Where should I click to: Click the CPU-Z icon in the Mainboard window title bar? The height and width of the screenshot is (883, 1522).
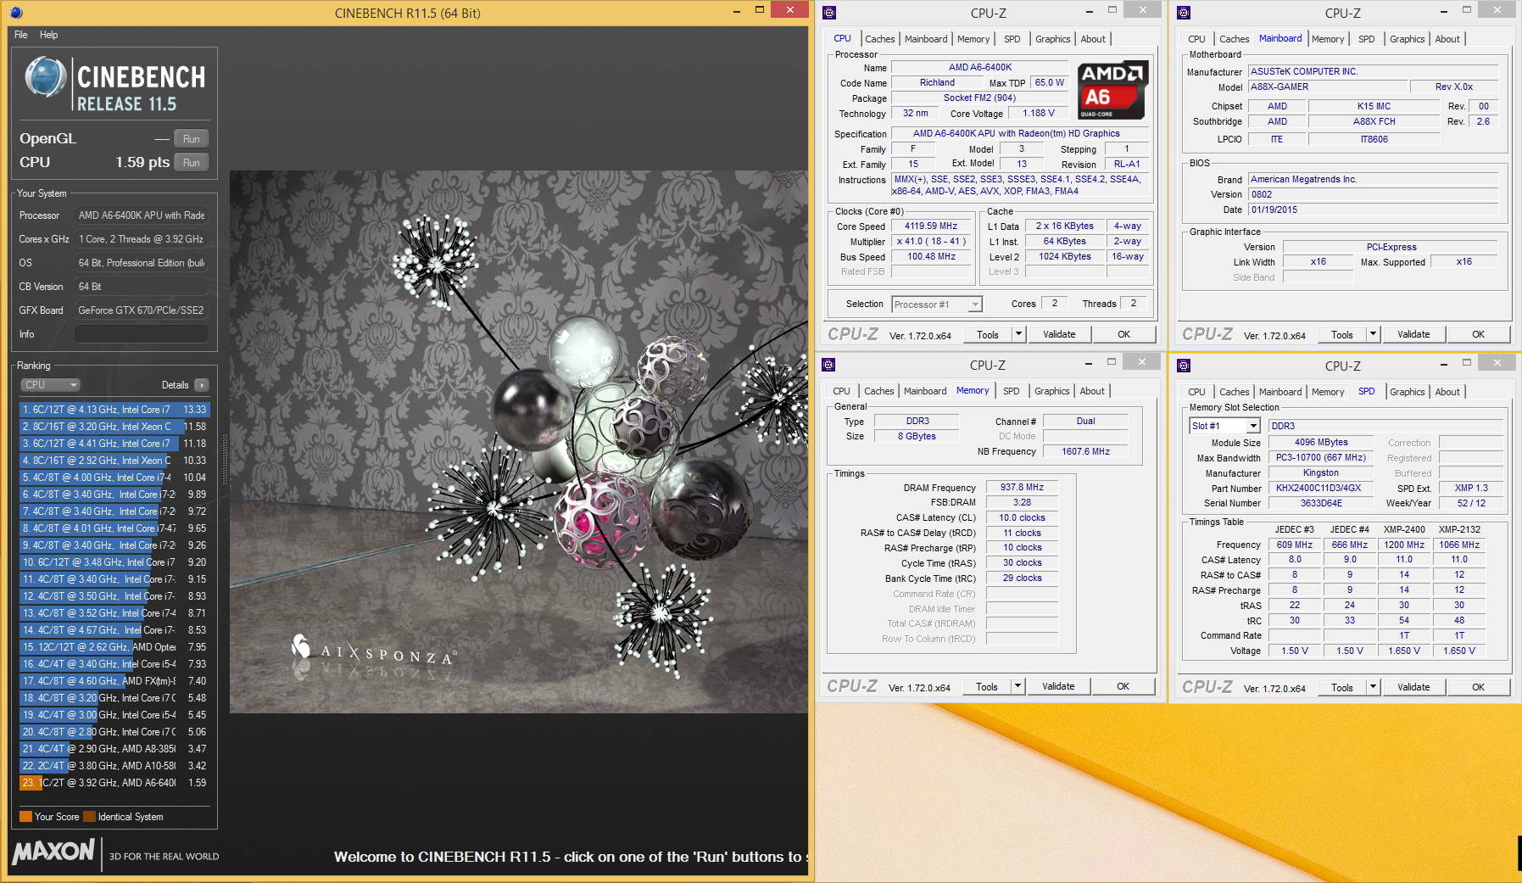(x=1184, y=13)
